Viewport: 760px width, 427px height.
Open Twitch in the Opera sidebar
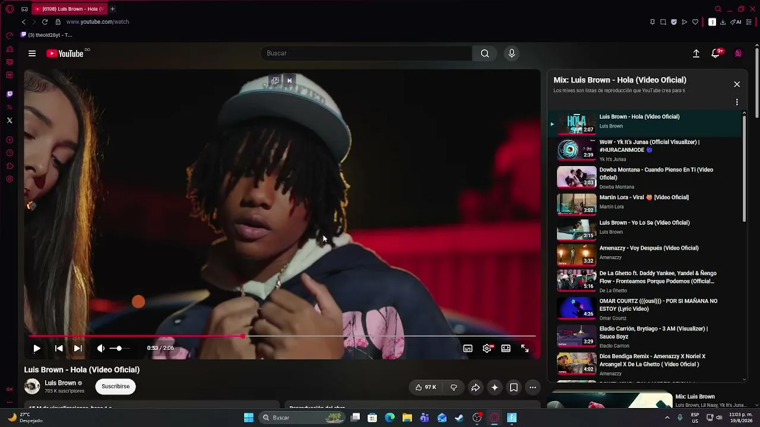[9, 94]
